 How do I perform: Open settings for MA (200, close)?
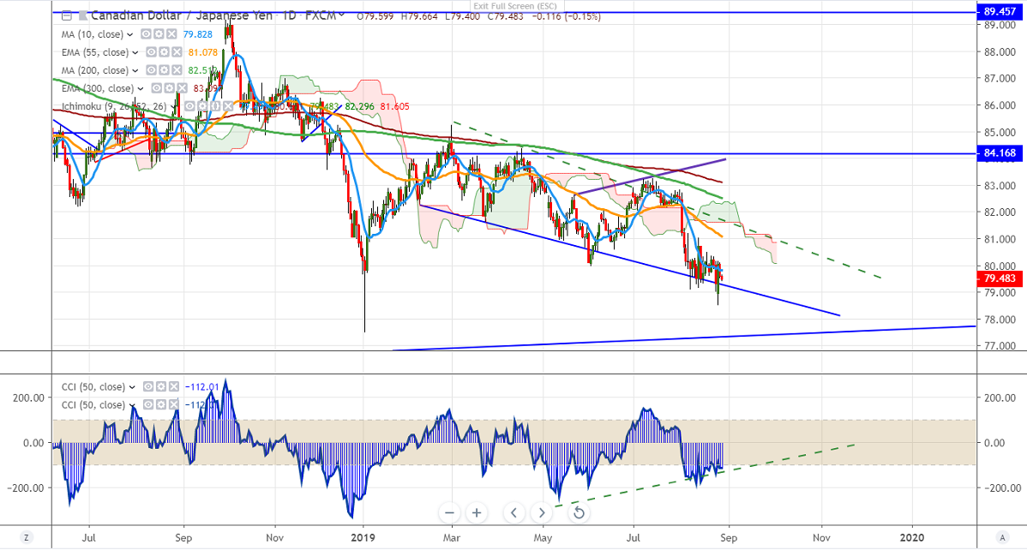coord(164,70)
